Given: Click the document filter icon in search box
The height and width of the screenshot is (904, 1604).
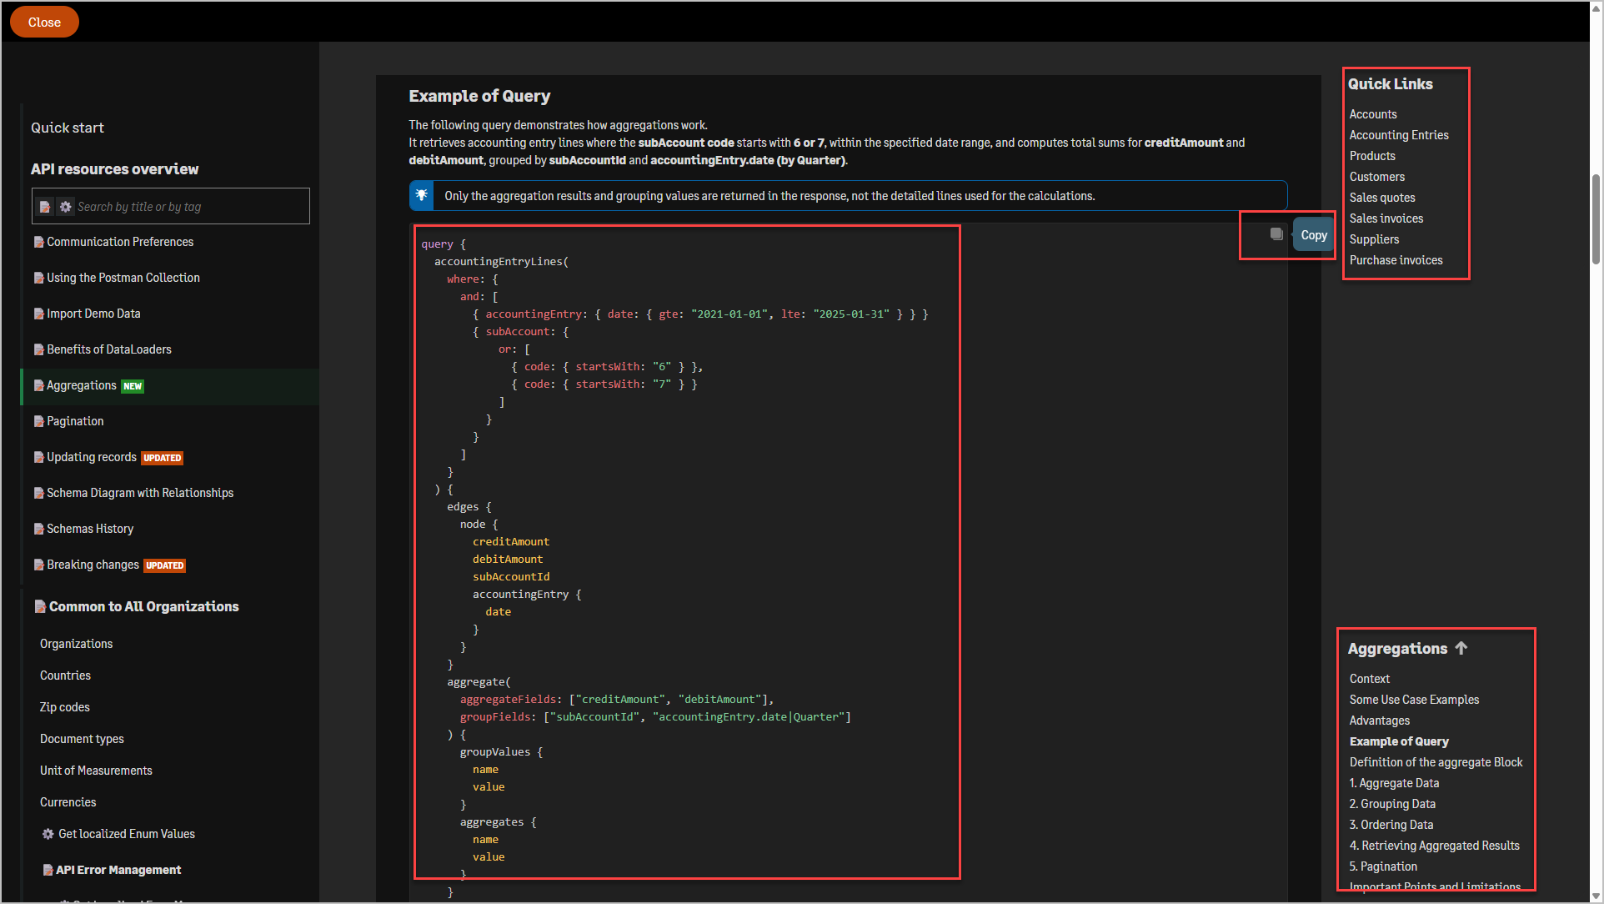Looking at the screenshot, I should click(x=45, y=207).
